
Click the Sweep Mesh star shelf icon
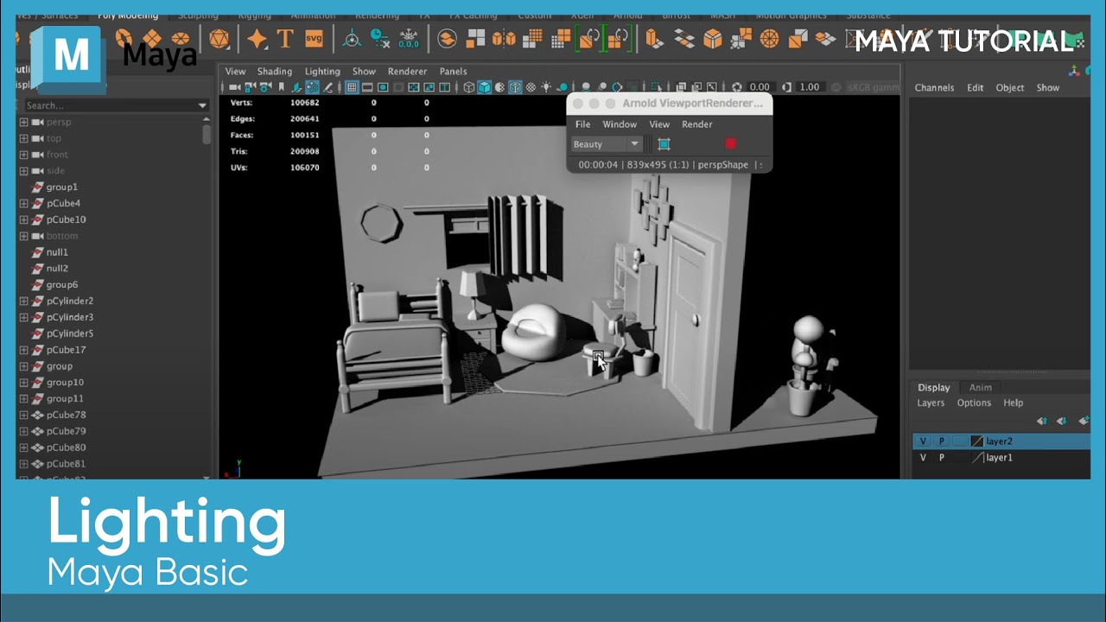(x=257, y=39)
